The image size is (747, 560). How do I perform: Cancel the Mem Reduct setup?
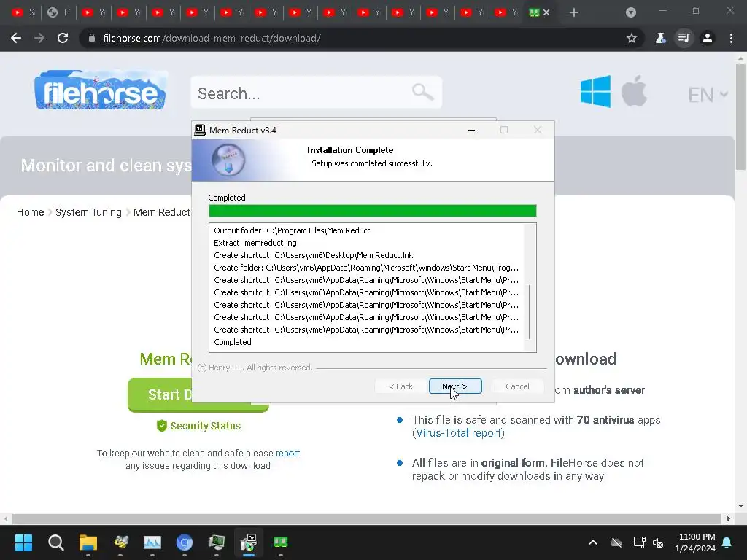coord(517,386)
